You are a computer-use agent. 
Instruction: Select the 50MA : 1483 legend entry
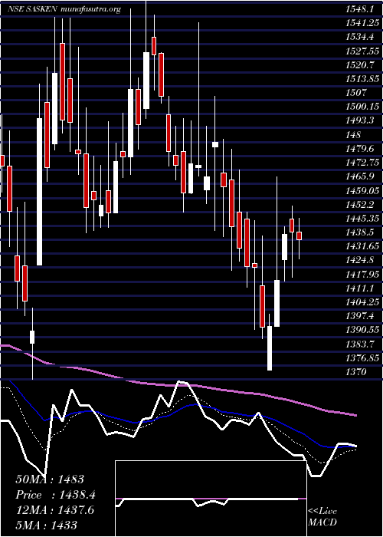pyautogui.click(x=50, y=479)
